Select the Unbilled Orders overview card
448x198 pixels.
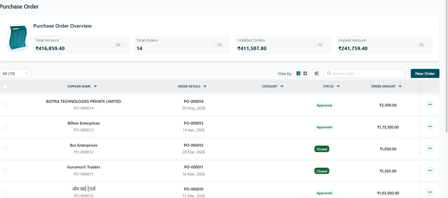click(283, 45)
